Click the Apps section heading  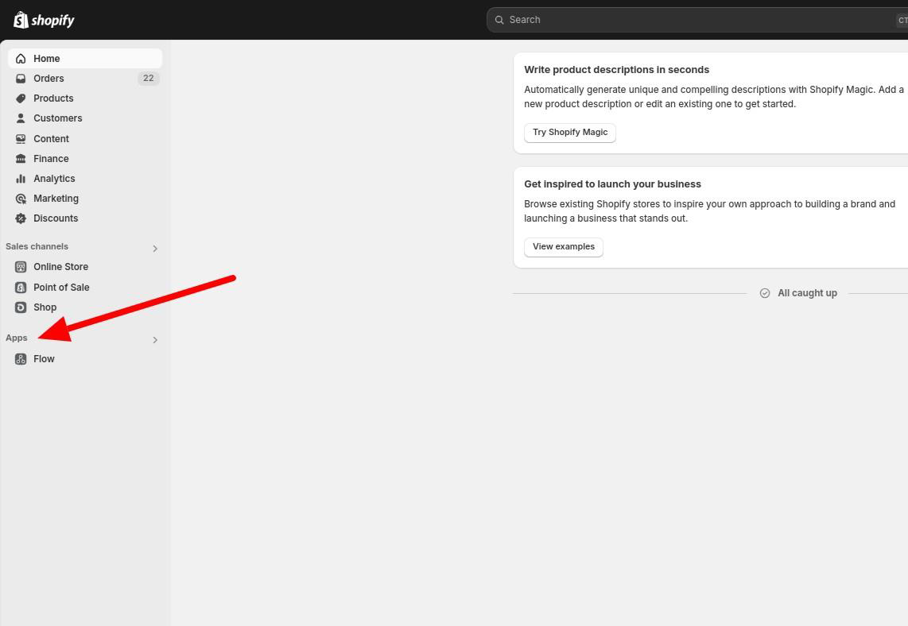[16, 338]
